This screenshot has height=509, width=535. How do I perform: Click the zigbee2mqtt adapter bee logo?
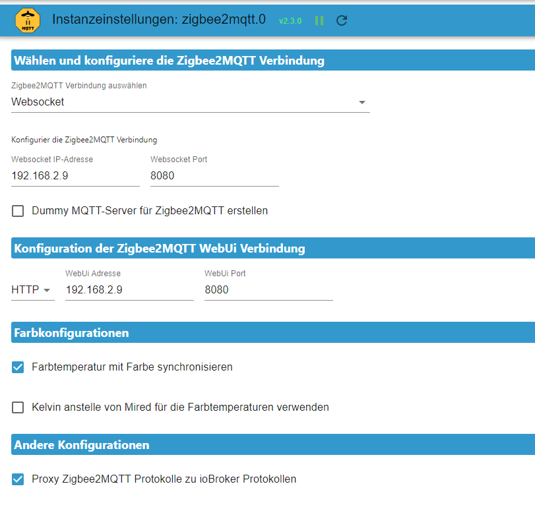coord(28,20)
